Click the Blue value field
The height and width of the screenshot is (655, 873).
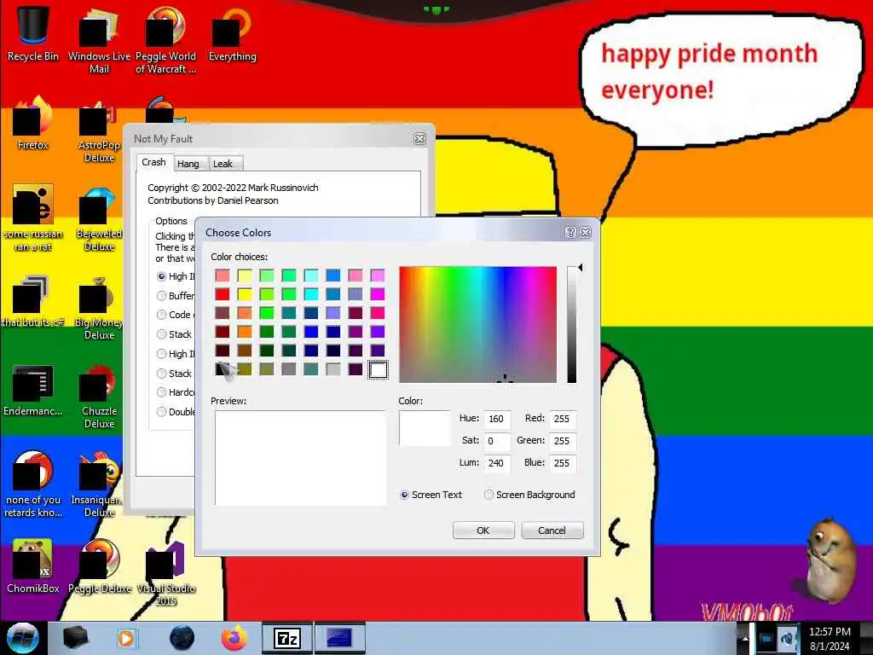(x=563, y=463)
